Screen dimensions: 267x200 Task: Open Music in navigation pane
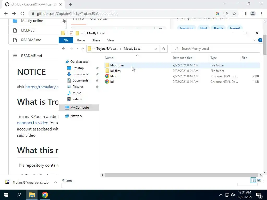click(76, 93)
